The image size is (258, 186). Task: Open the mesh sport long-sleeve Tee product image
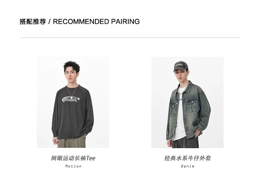pos(73,102)
